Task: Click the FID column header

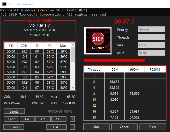Action: (11, 46)
